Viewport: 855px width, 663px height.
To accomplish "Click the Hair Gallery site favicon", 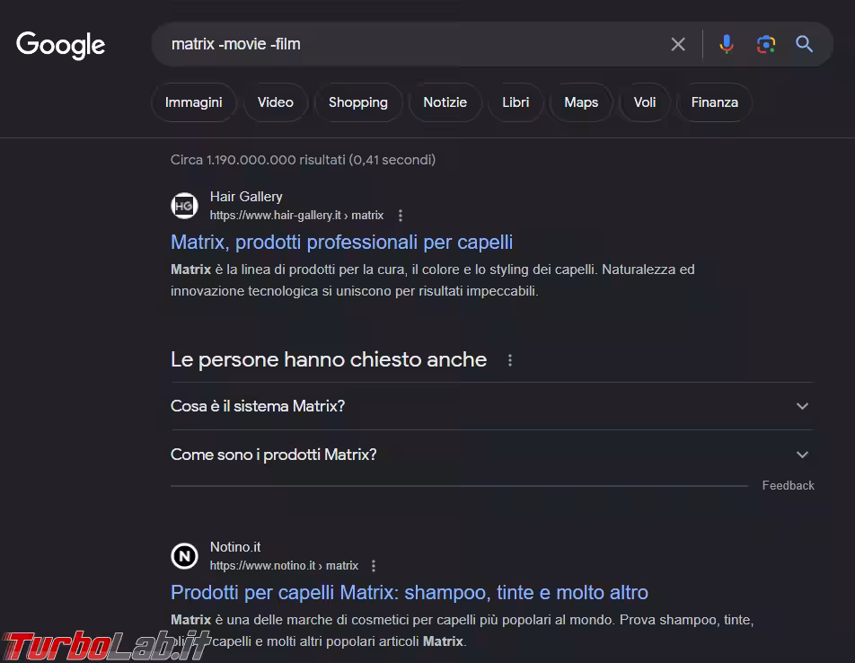I will [184, 206].
